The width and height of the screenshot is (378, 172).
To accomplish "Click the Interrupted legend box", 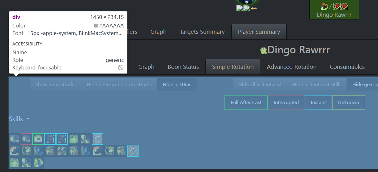I will (x=286, y=102).
